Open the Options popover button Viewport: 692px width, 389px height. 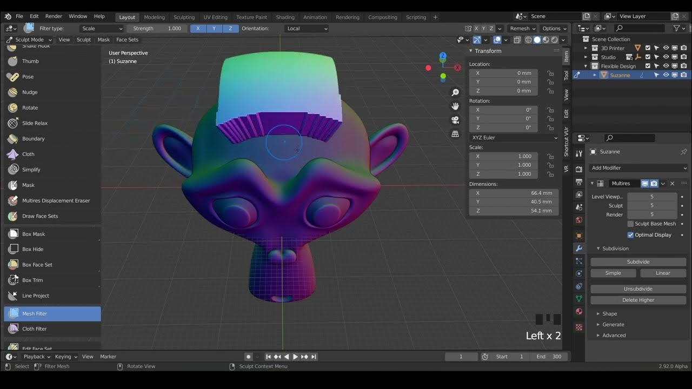point(554,28)
